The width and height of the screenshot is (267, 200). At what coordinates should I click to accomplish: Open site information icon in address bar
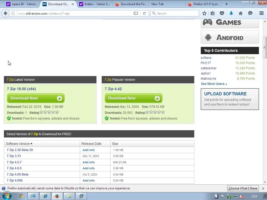coord(13,13)
